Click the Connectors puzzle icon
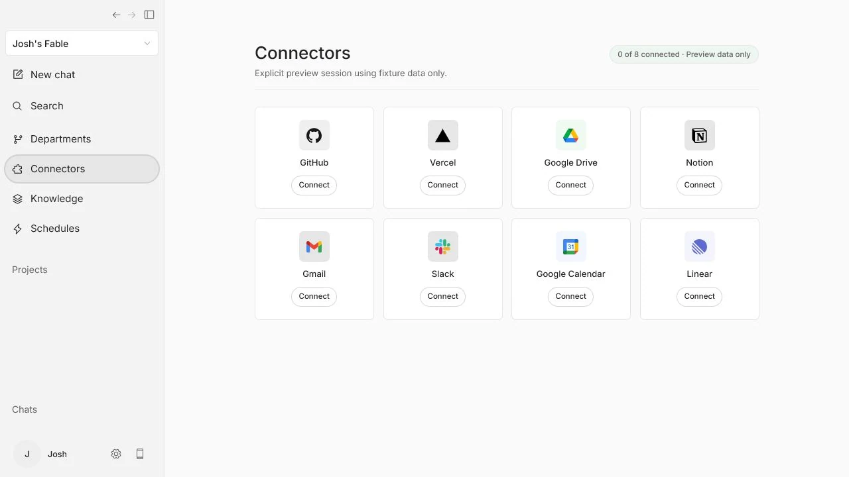849x477 pixels. [18, 168]
